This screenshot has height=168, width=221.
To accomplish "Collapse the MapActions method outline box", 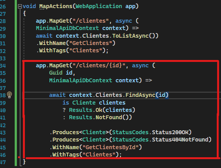I will pyautogui.click(x=20, y=7).
